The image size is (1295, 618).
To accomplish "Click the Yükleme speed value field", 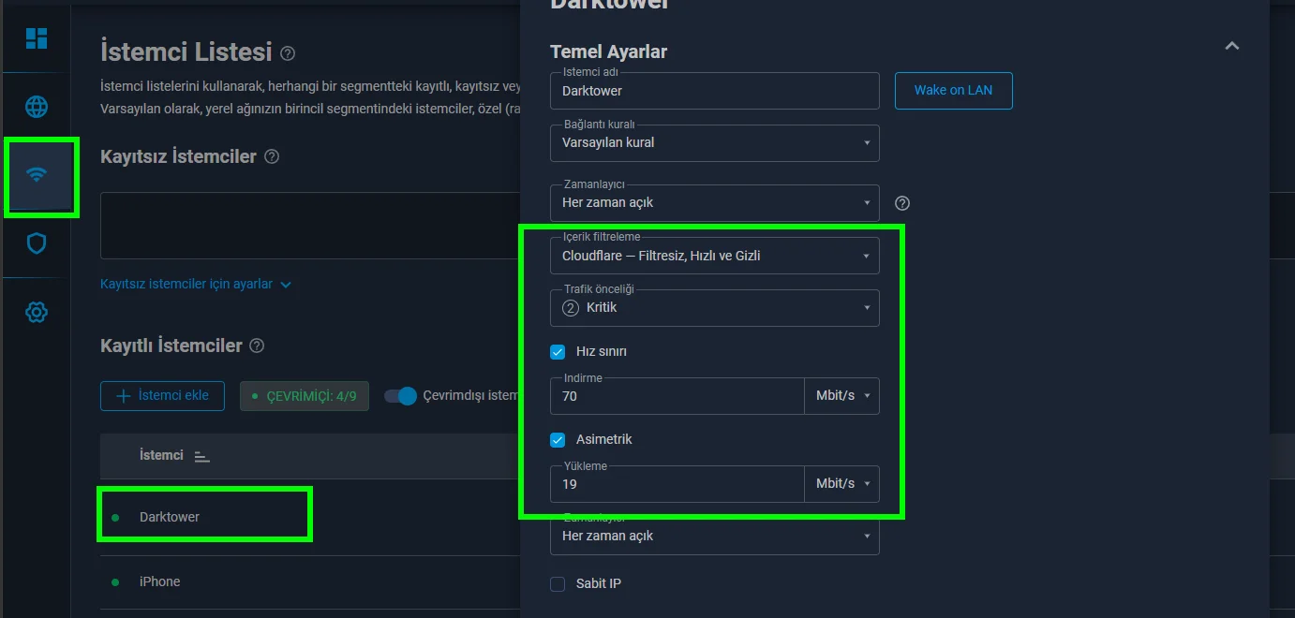I will (x=677, y=484).
